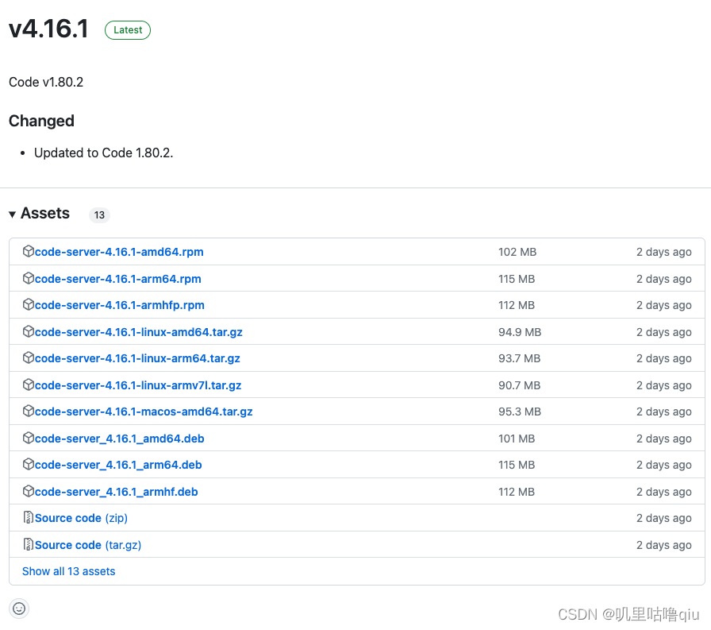Download code-server-4.16.1-linux-armv7l.tar.gz

point(138,385)
